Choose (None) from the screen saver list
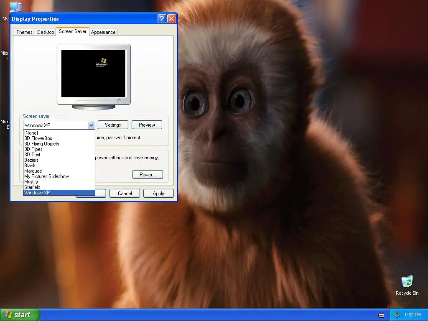The width and height of the screenshot is (428, 321). 59,133
